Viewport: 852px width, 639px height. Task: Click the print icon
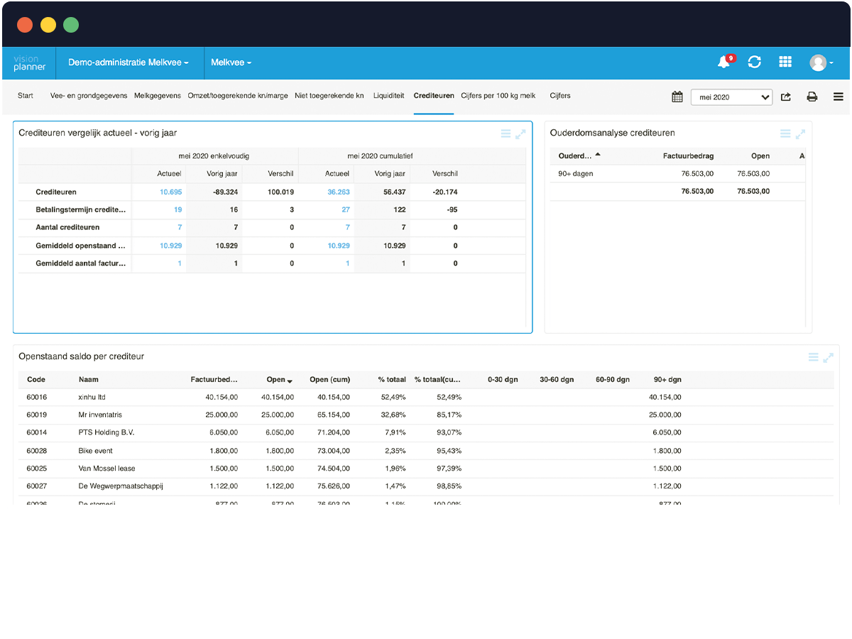pos(812,97)
